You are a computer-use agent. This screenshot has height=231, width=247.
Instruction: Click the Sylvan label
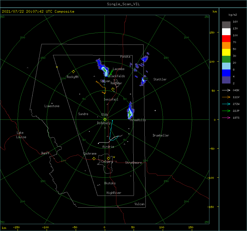pos(105,81)
